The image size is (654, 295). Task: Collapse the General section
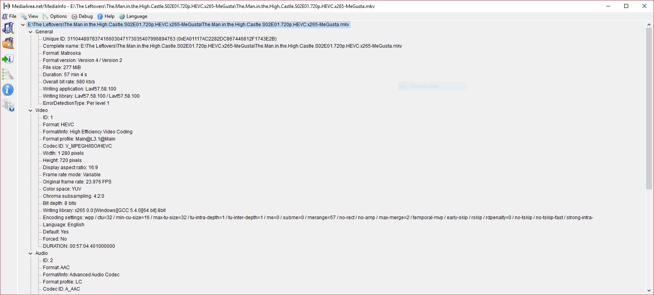coord(31,32)
